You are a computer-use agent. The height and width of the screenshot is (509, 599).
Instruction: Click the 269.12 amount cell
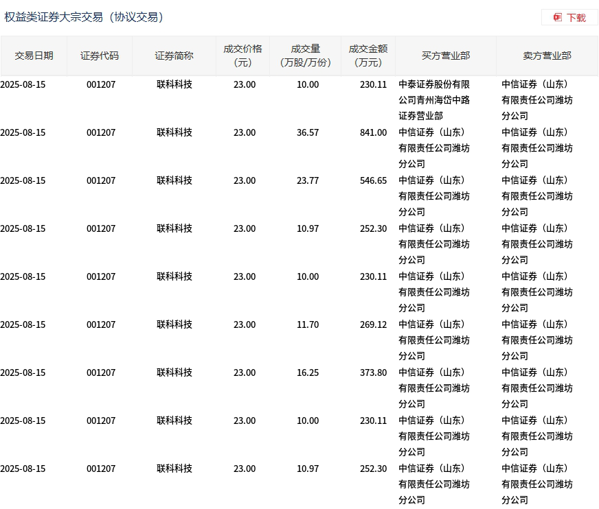click(x=373, y=324)
